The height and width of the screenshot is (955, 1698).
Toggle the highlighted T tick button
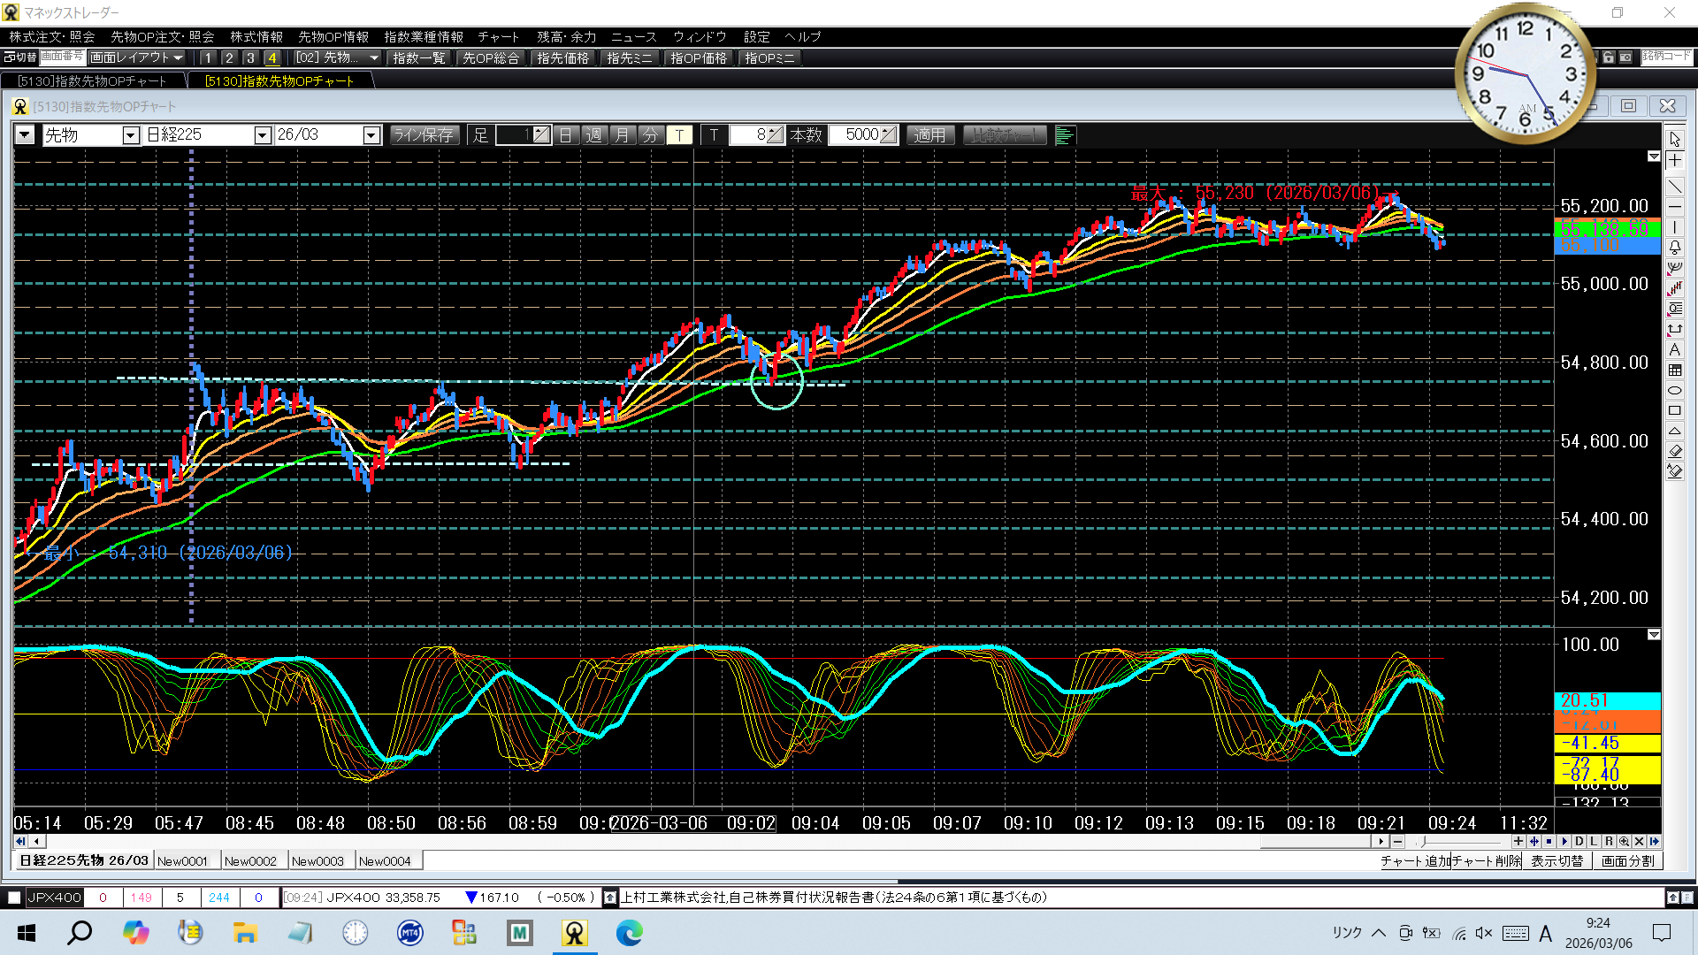coord(679,135)
